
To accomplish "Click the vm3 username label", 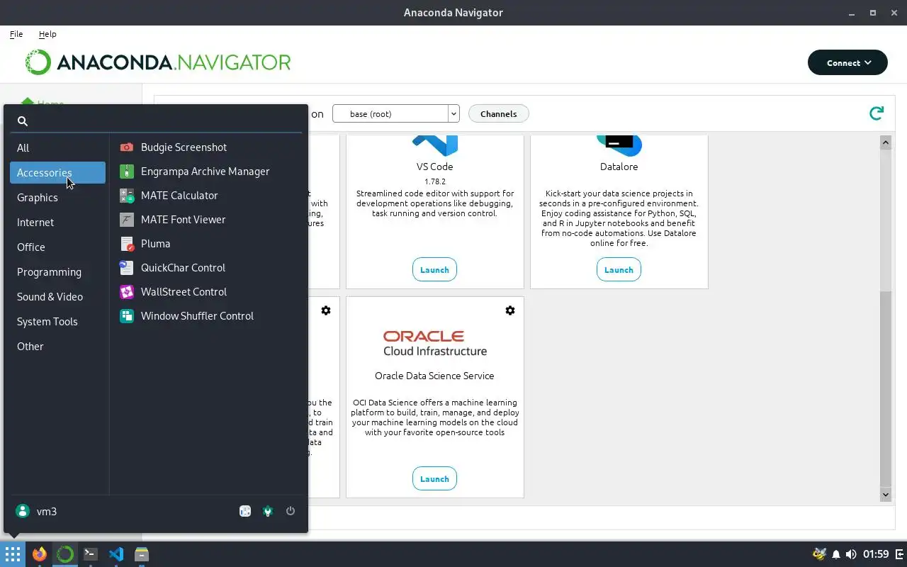I will point(47,511).
